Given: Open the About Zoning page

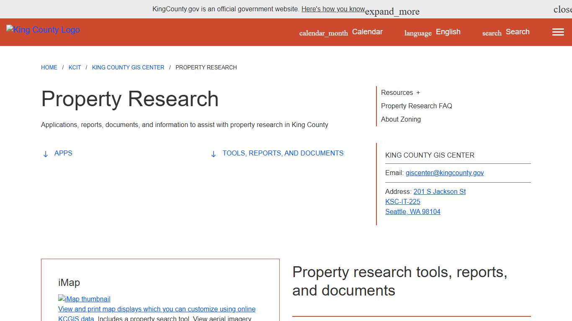Looking at the screenshot, I should click(x=401, y=119).
